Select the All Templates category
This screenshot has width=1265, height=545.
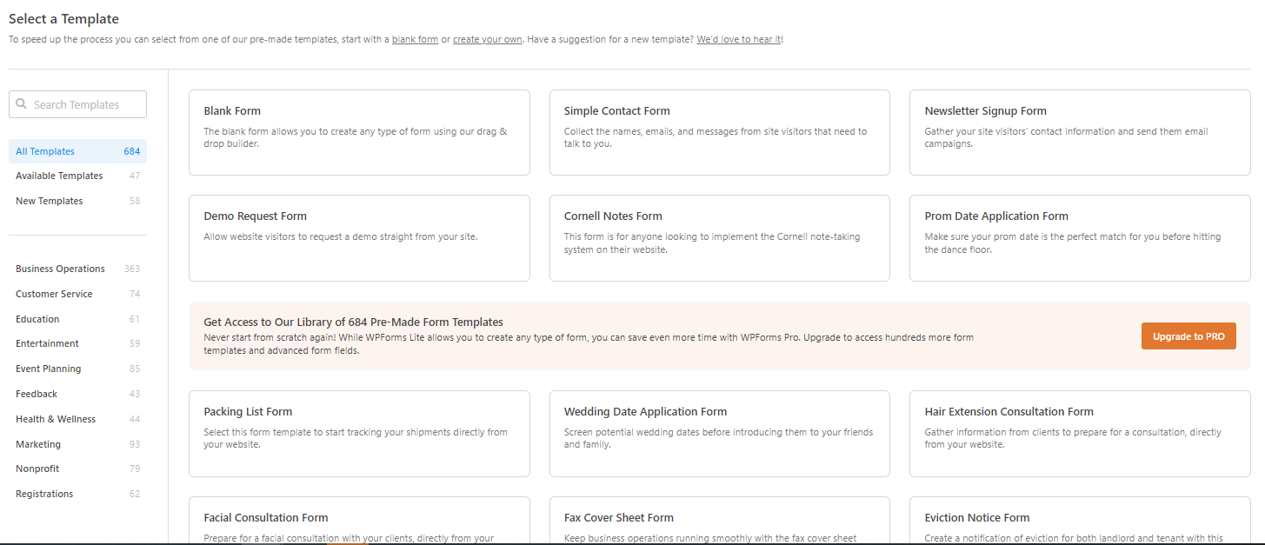tap(77, 151)
